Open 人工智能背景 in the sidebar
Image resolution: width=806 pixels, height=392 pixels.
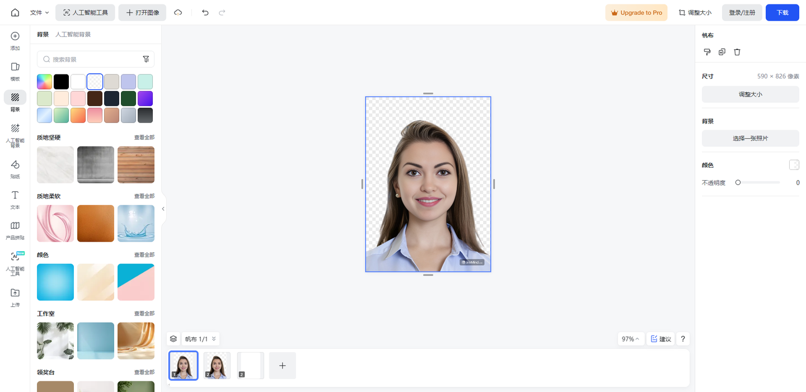click(x=15, y=135)
